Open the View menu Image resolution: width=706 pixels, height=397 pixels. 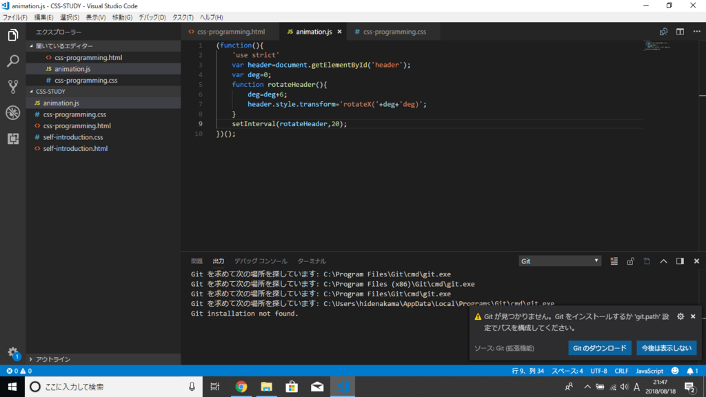[x=95, y=17]
